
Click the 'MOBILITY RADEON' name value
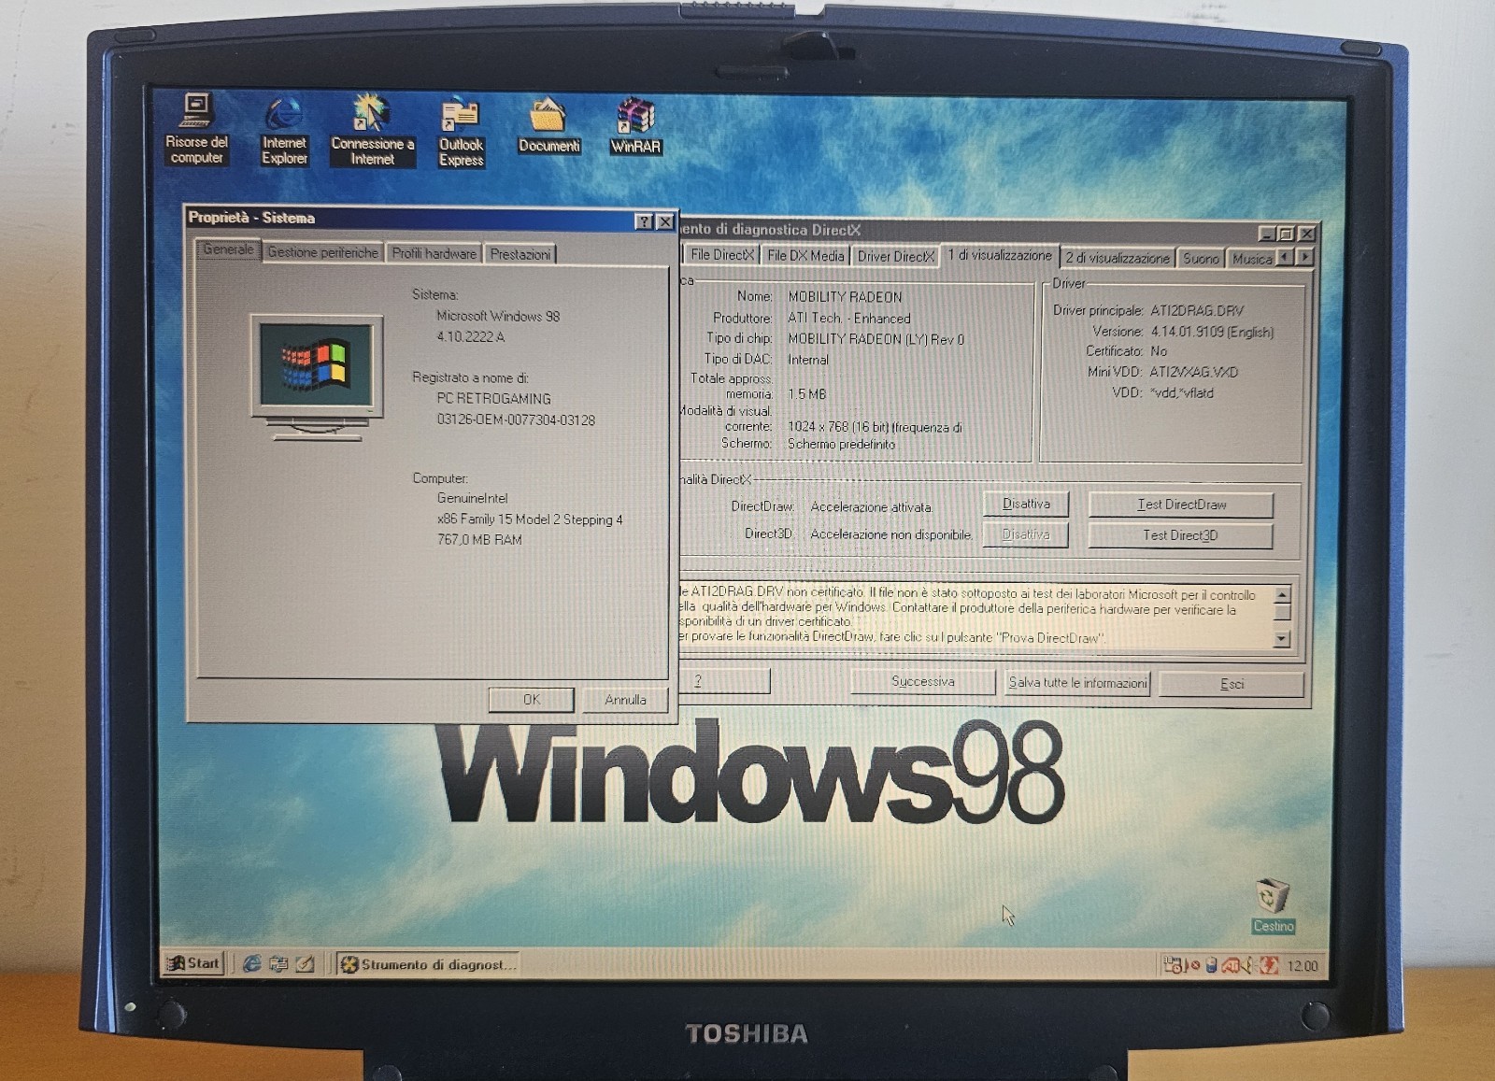point(845,297)
